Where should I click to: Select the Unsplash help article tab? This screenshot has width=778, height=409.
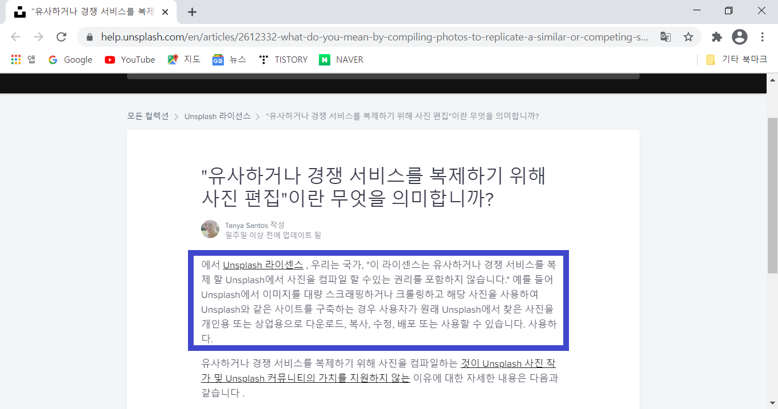tap(91, 12)
